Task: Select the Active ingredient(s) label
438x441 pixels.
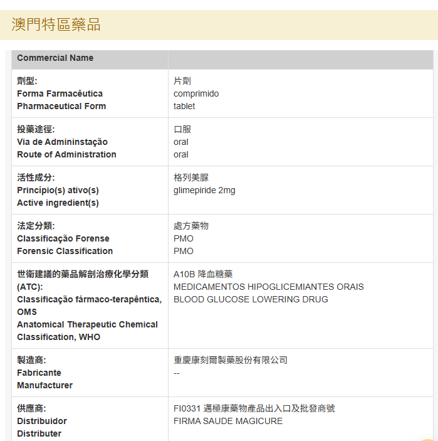Action: (x=58, y=203)
